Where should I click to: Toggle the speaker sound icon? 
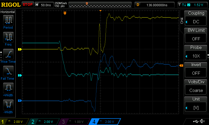pos(202,121)
